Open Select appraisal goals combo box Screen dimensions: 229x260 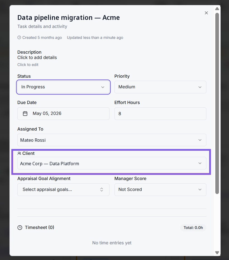pos(63,190)
